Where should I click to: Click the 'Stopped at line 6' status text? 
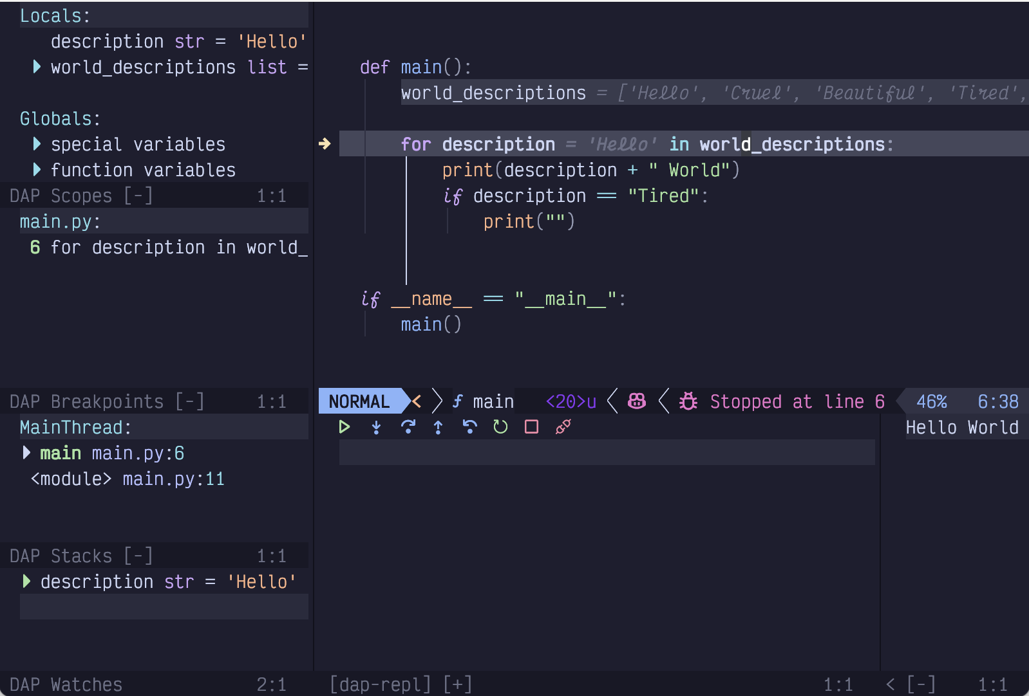point(797,401)
